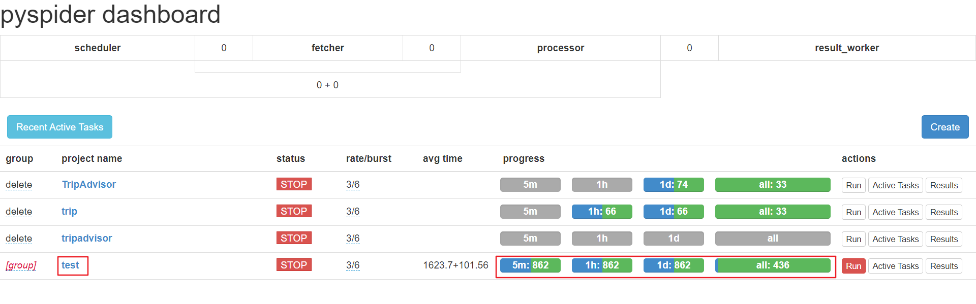View Results for test project

pyautogui.click(x=944, y=266)
